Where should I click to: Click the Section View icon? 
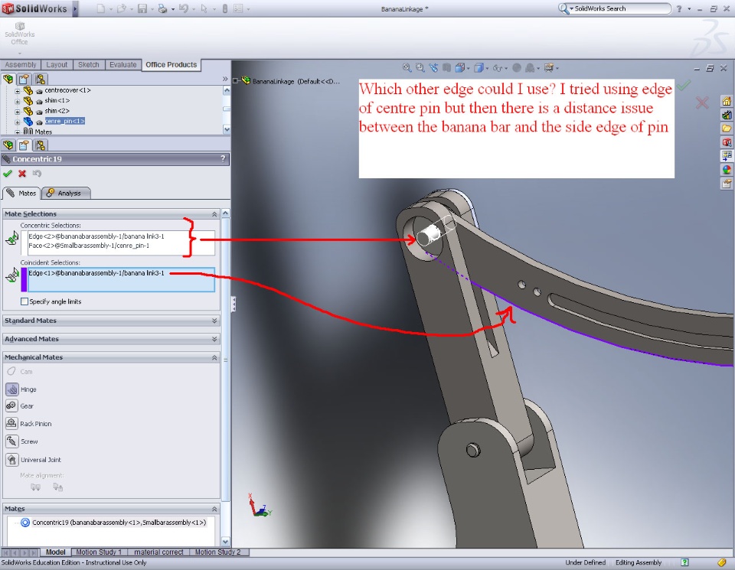(446, 68)
